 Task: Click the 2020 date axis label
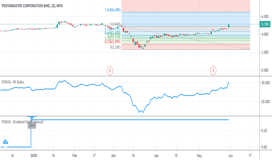(x=34, y=156)
